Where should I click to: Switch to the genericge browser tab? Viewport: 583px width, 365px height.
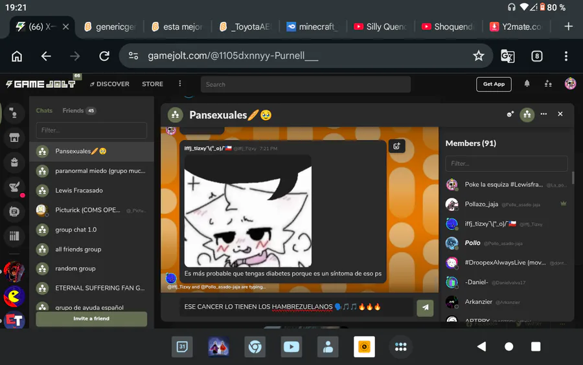pyautogui.click(x=109, y=27)
